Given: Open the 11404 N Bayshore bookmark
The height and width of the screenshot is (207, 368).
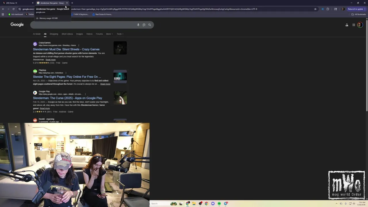Looking at the screenshot, I should tap(80, 14).
